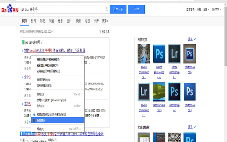227x142 pixels.
Task: Open the green Dreamweaver cs5 thumbnail
Action: (x=159, y=92)
